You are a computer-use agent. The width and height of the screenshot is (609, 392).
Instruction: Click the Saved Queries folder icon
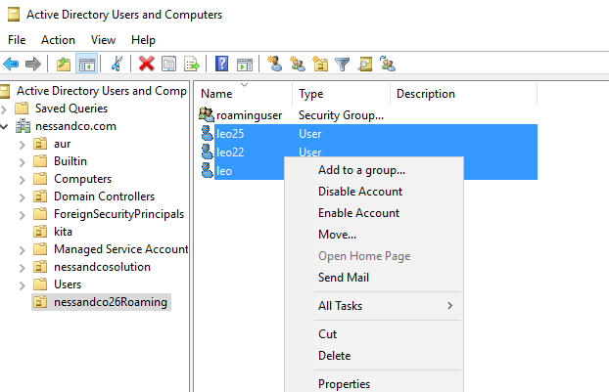pos(22,109)
